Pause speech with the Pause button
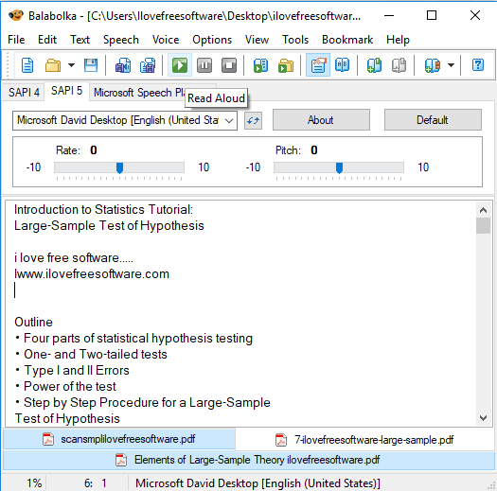The width and height of the screenshot is (497, 491). 204,65
